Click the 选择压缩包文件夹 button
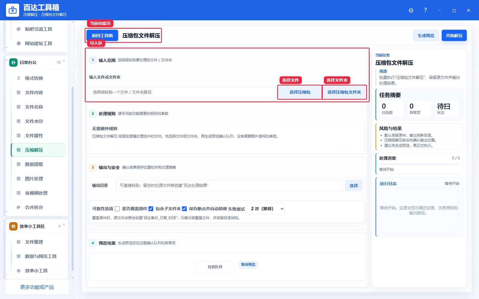 coord(344,92)
